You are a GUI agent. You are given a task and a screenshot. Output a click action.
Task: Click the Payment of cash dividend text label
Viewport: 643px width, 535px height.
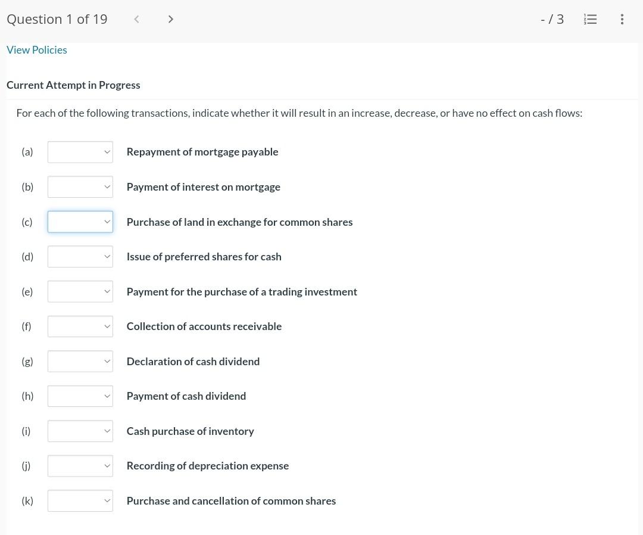186,396
